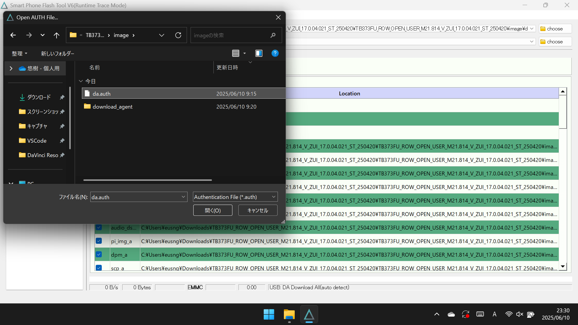This screenshot has width=578, height=325.
Task: Collapse the 今日 group in the file list
Action: tap(81, 81)
